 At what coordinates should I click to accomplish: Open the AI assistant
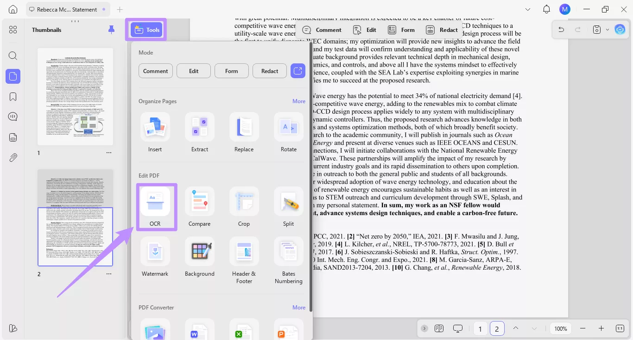click(x=620, y=29)
